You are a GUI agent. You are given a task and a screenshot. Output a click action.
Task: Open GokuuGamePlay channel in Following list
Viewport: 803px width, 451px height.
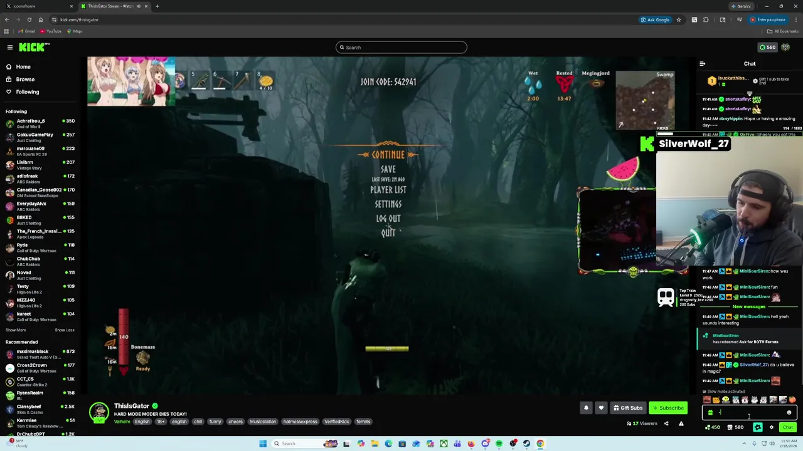pos(40,137)
